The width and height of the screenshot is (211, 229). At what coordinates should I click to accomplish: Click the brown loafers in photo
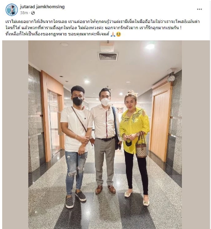pos(105,189)
